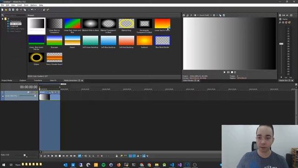Screen dimensions: 298x168
Task: Open the Windows Start menu
Action: click(4, 165)
